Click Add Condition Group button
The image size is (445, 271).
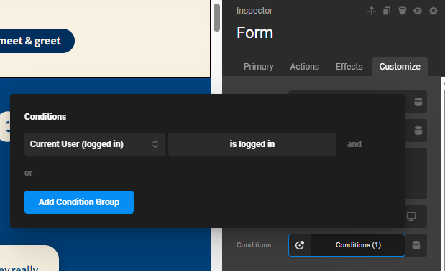click(79, 202)
